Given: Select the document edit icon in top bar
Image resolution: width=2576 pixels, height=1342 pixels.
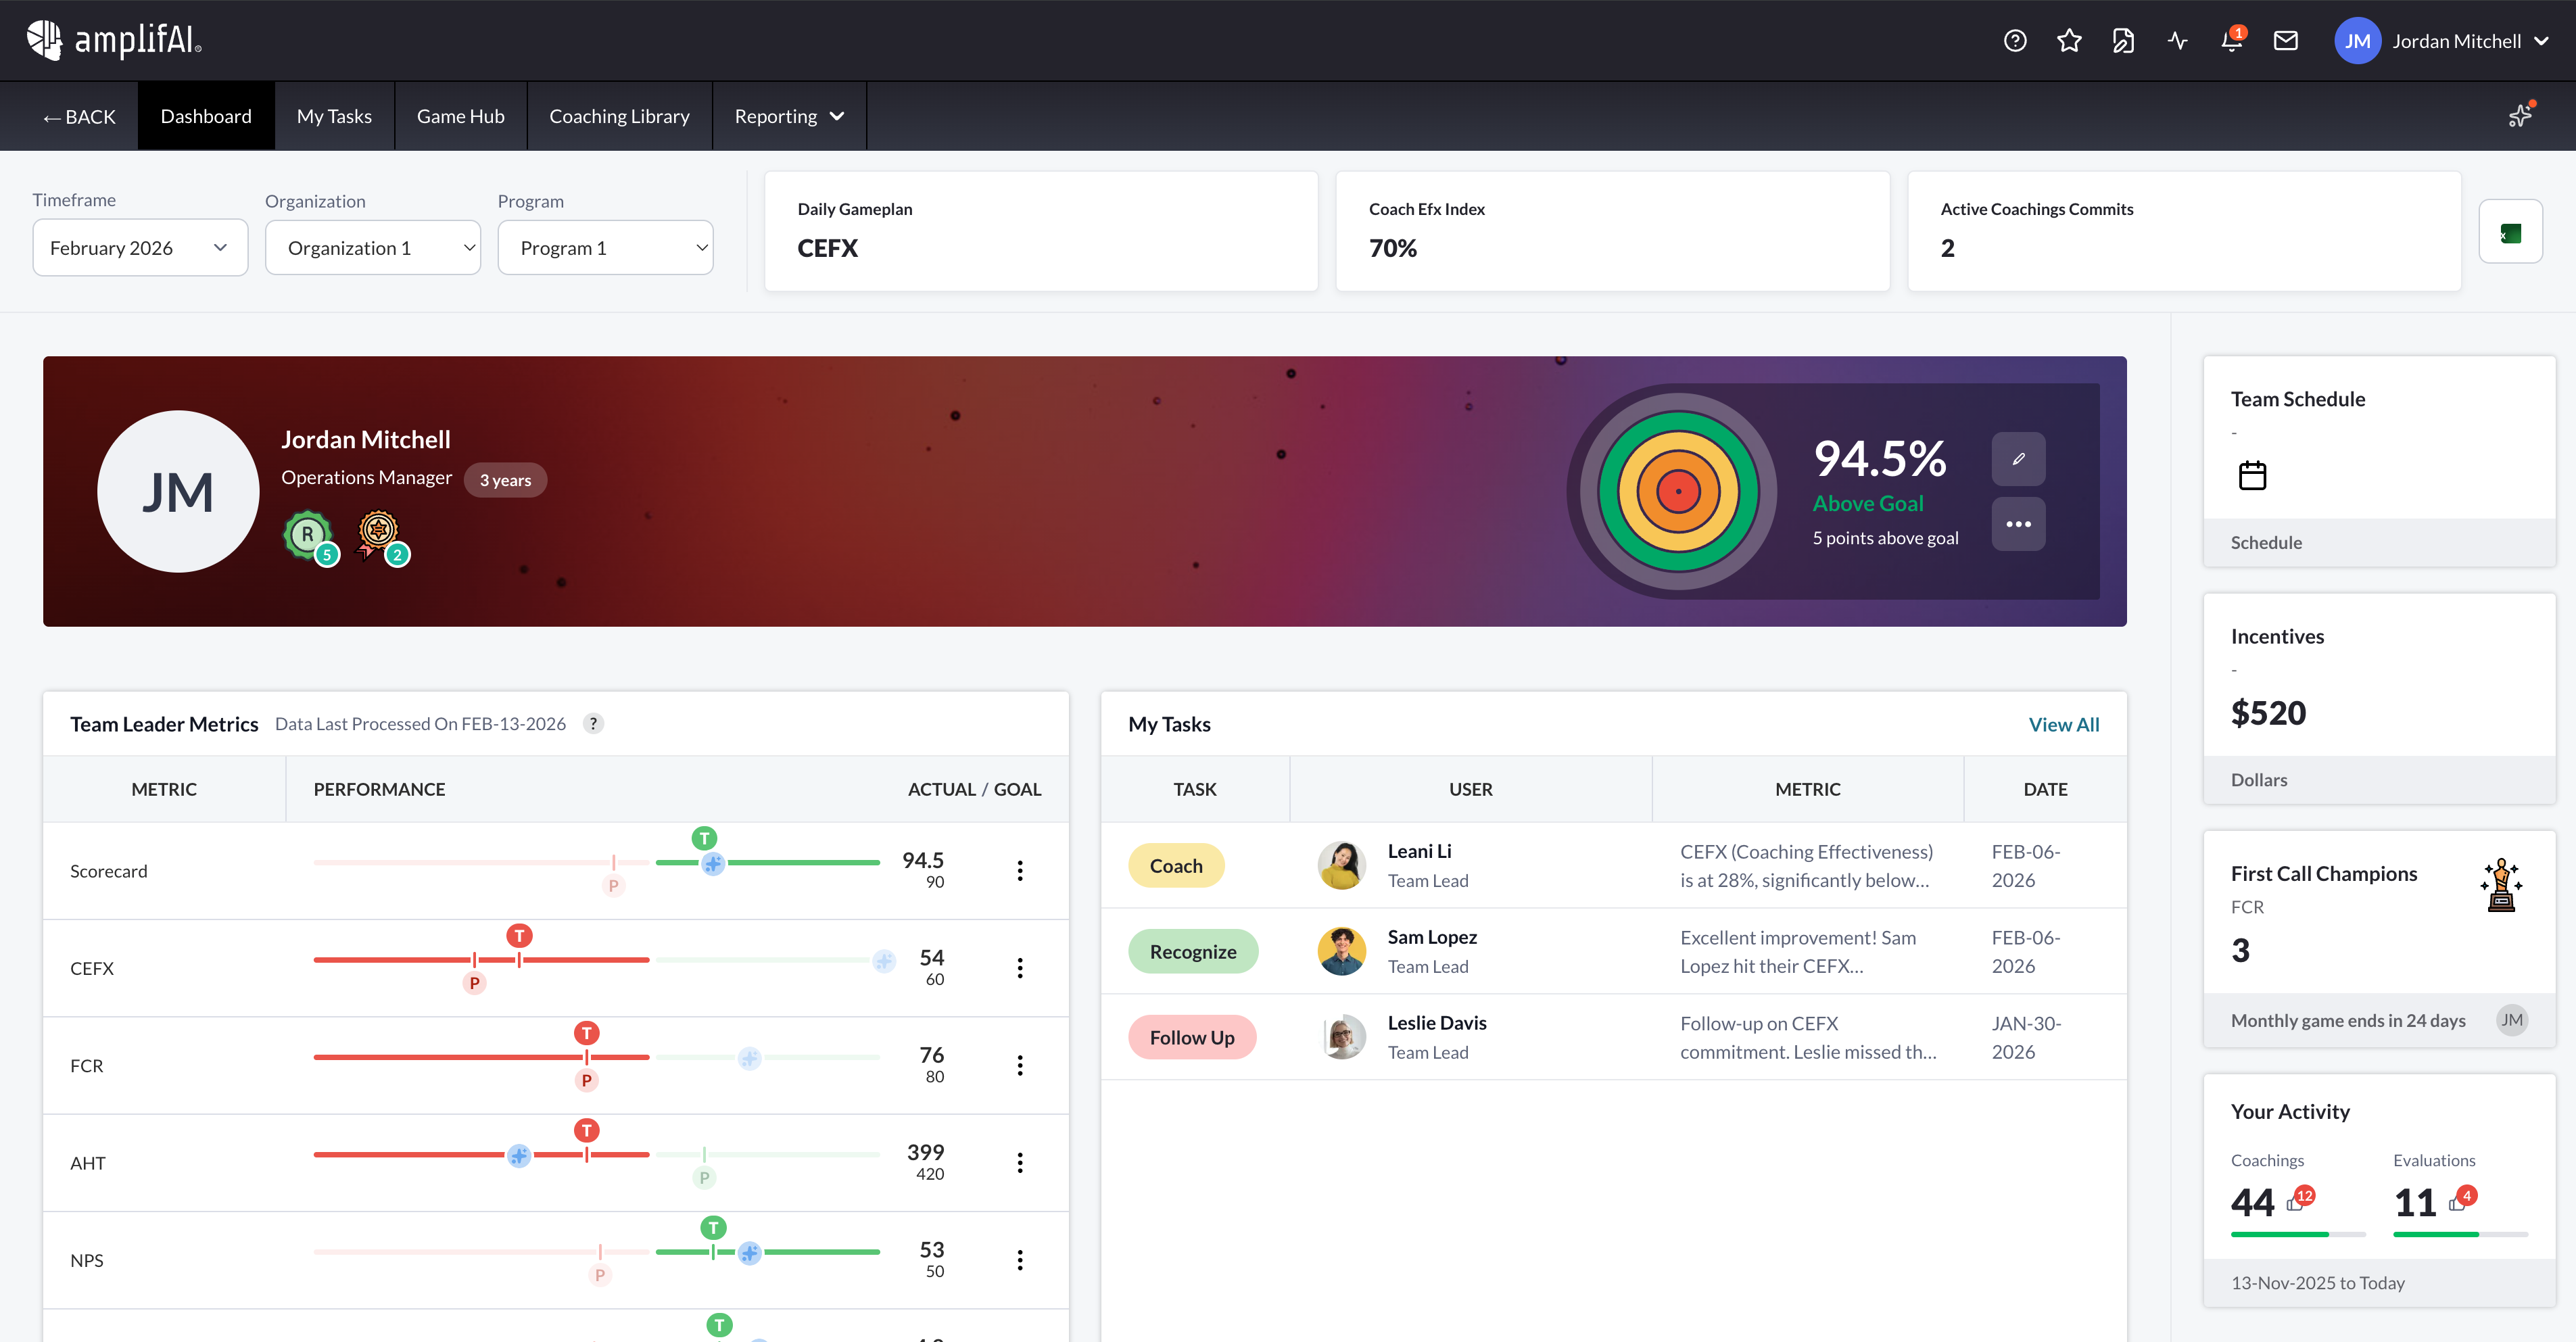Looking at the screenshot, I should click(2123, 40).
